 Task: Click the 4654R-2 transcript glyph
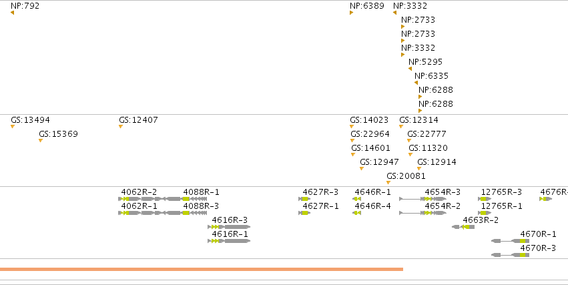[x=422, y=213]
